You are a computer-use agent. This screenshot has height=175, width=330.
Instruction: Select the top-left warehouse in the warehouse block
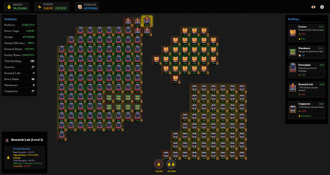coord(109,98)
